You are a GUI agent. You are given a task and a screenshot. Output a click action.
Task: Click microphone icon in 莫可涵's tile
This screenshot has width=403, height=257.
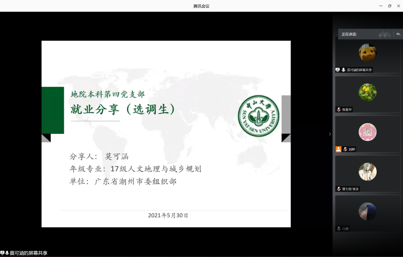343,70
